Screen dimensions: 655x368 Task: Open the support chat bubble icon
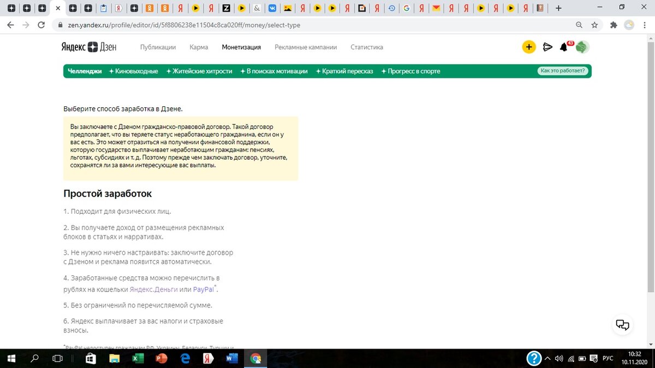(x=622, y=325)
